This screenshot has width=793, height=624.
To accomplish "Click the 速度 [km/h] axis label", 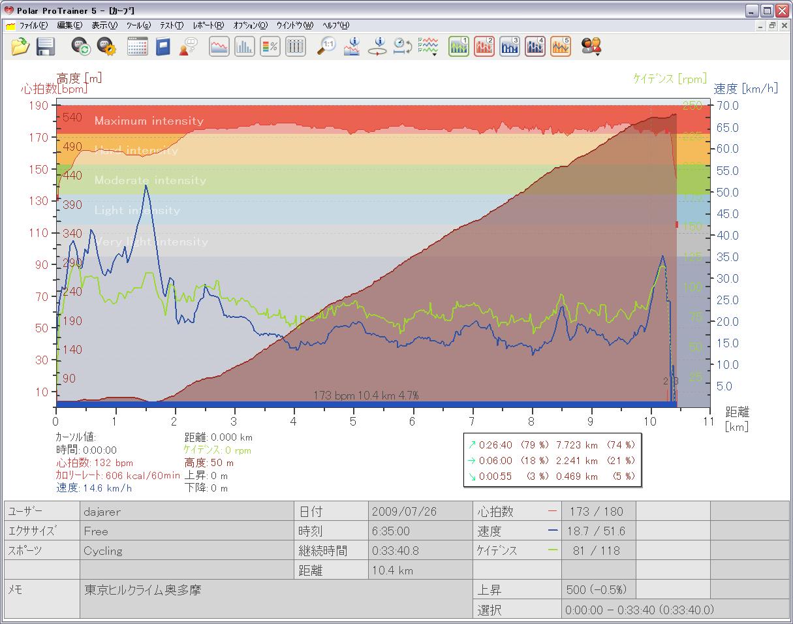I will 745,89.
